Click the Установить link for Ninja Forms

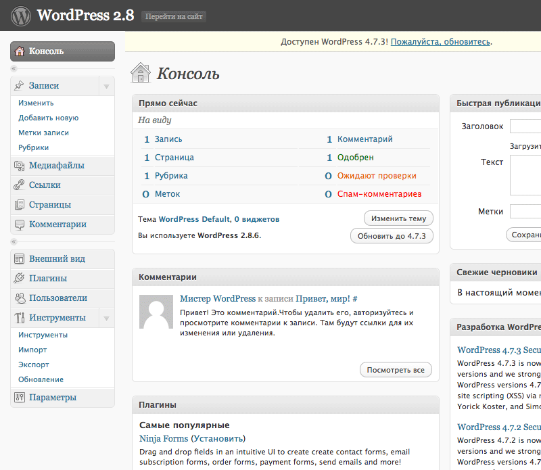click(218, 439)
